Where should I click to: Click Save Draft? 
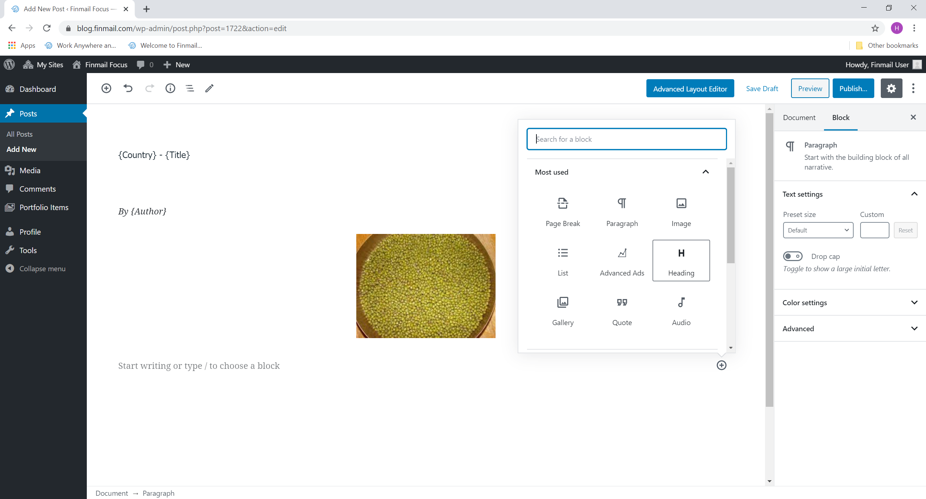762,89
